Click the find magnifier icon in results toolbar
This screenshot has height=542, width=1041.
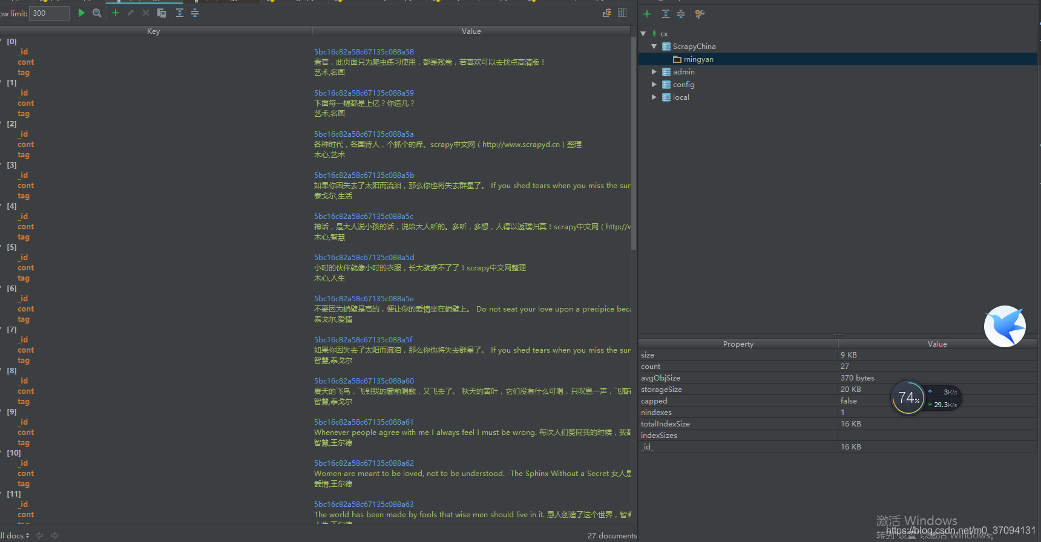pyautogui.click(x=97, y=13)
